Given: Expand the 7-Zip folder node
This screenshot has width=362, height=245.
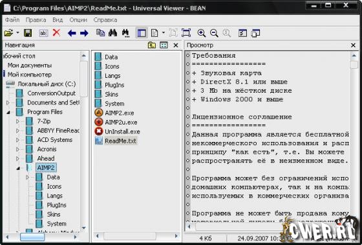Looking at the screenshot, I should tap(17, 121).
